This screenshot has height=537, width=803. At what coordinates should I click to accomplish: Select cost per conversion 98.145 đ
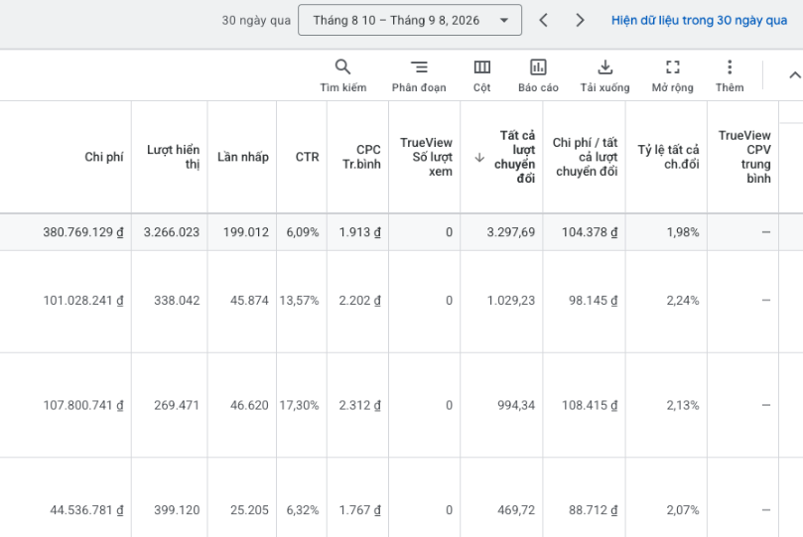(x=593, y=301)
